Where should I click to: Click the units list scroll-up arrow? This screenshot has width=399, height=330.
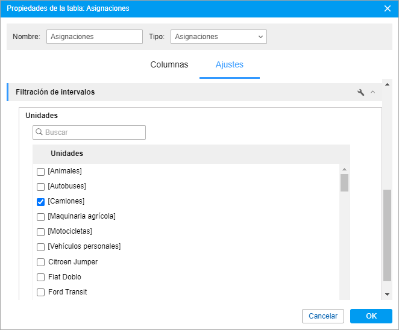pyautogui.click(x=344, y=169)
